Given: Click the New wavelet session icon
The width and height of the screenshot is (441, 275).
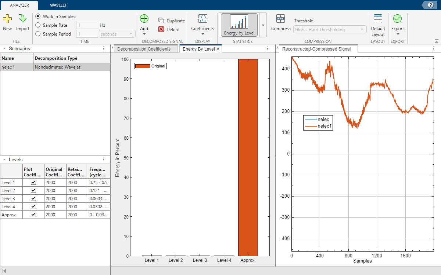Looking at the screenshot, I should click(x=7, y=19).
